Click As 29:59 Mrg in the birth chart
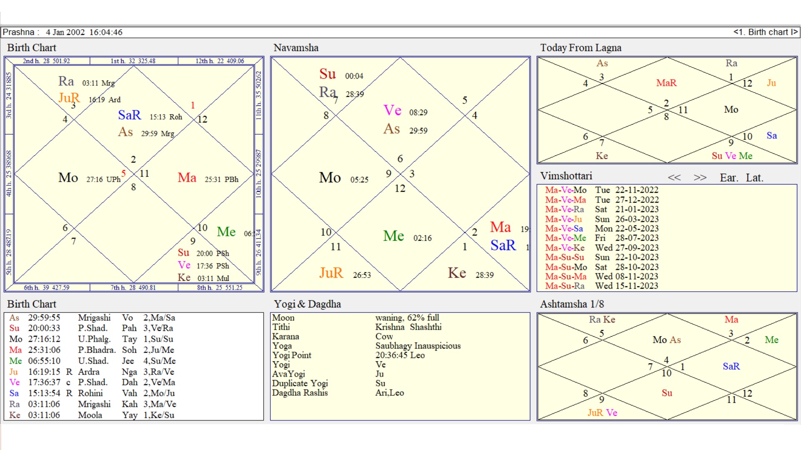This screenshot has height=450, width=801. click(146, 132)
